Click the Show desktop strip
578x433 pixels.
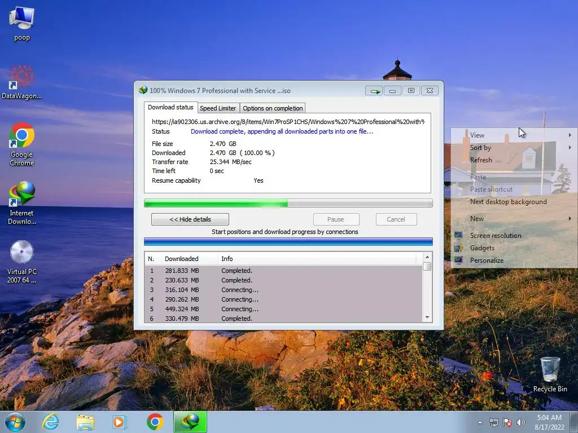574,422
